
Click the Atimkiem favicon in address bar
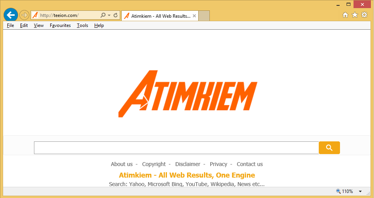point(35,15)
